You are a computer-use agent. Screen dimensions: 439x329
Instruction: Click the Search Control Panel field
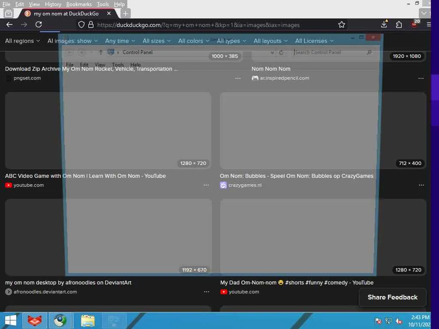333,52
